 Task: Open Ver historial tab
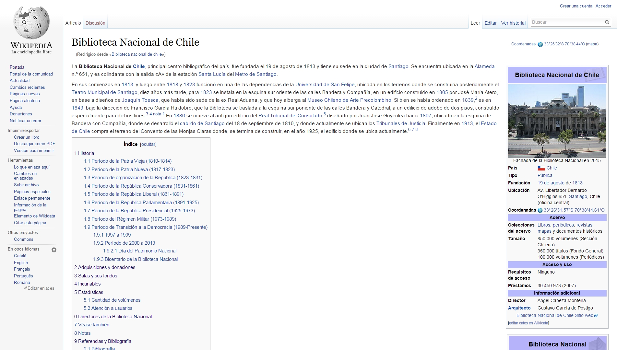(513, 23)
